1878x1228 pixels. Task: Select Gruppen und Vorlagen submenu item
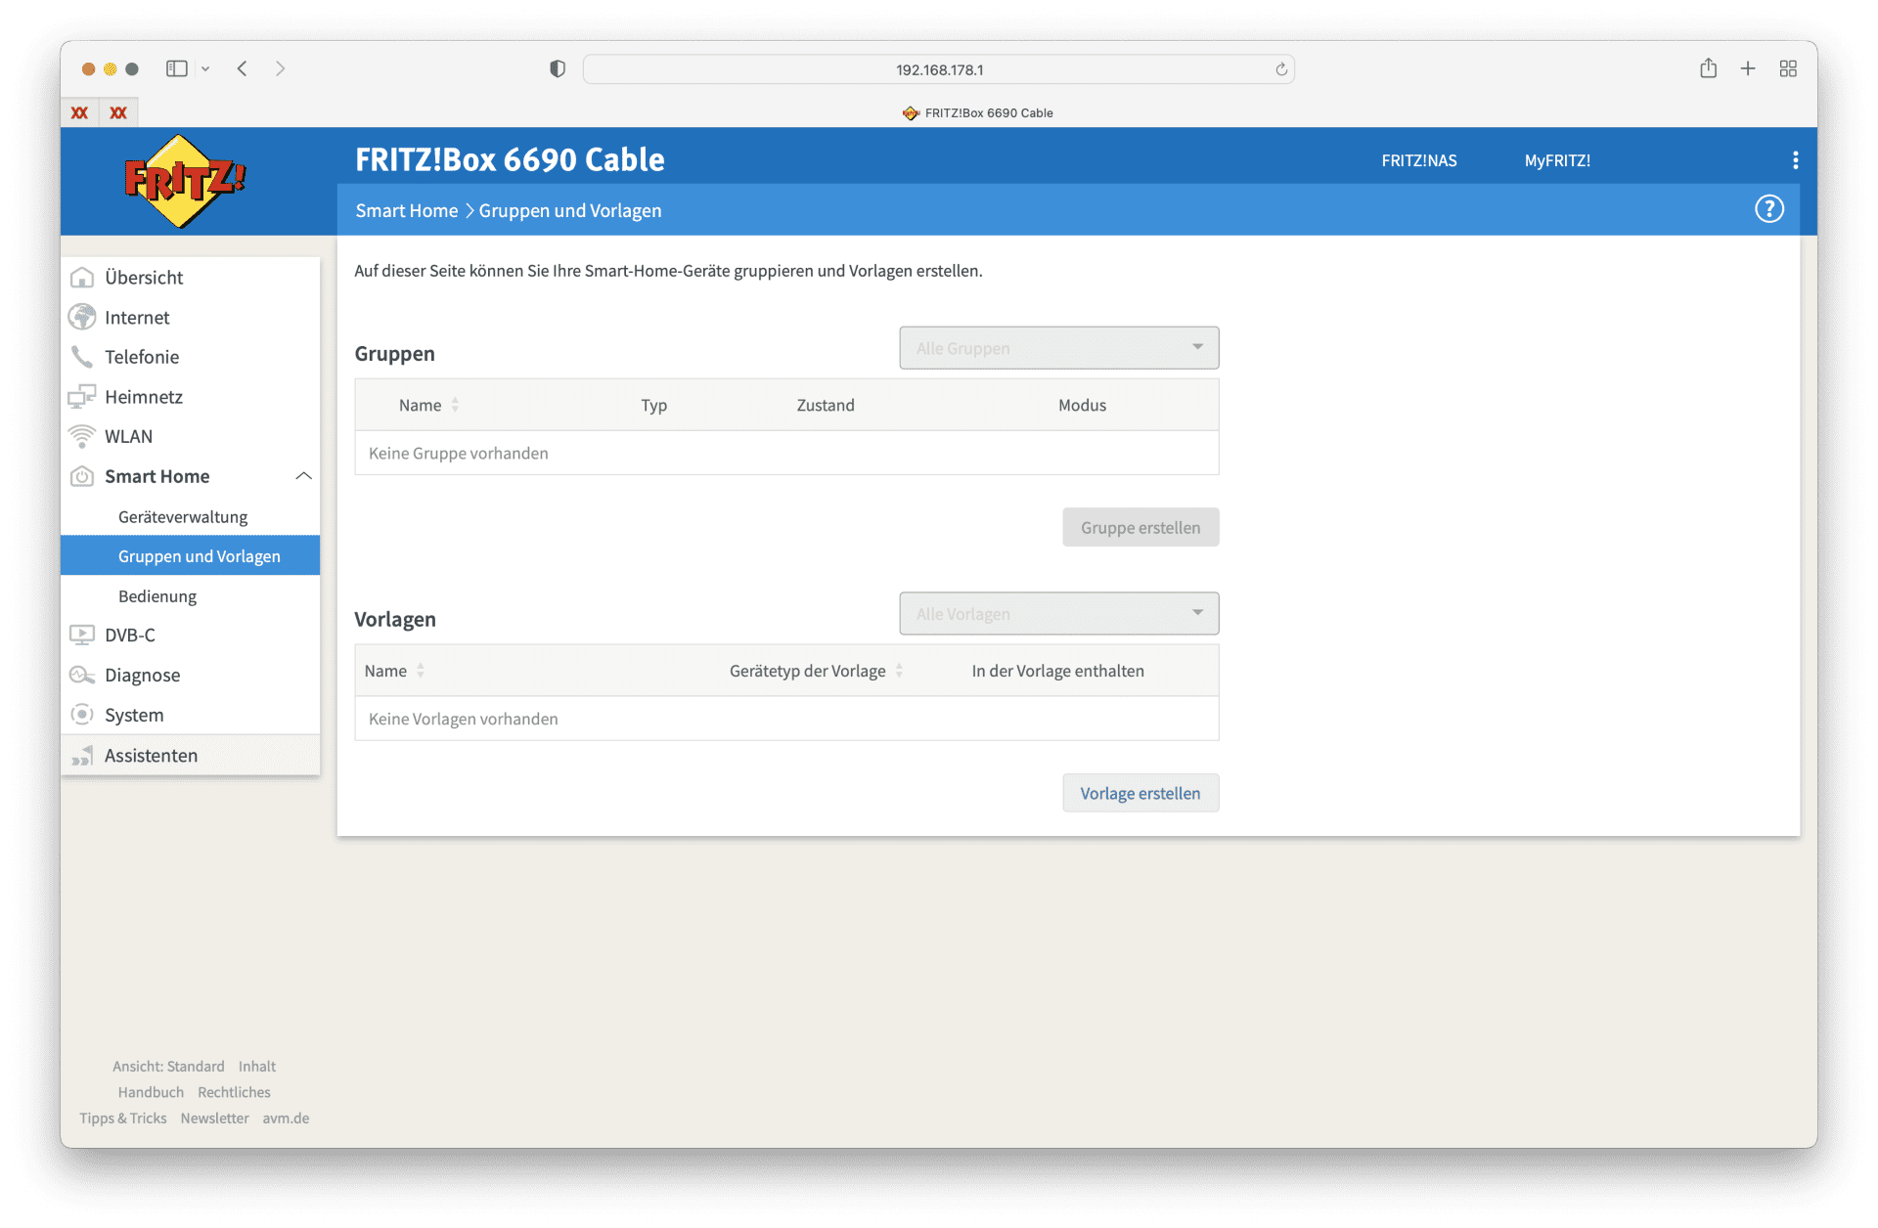pos(191,555)
